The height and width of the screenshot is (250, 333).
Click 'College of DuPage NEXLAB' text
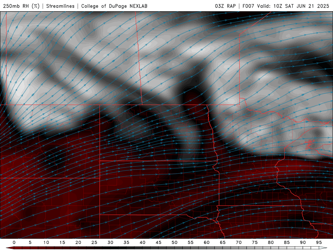114,6
